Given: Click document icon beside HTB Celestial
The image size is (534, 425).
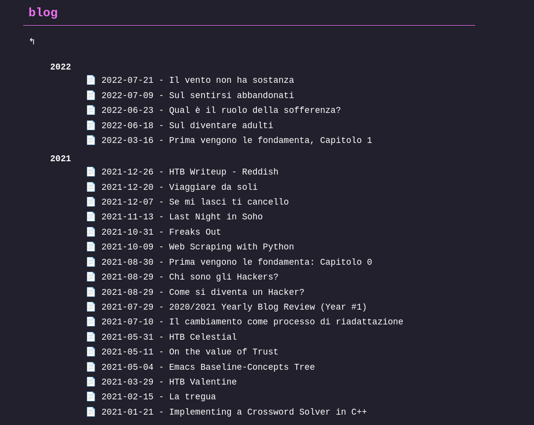Looking at the screenshot, I should tap(91, 337).
